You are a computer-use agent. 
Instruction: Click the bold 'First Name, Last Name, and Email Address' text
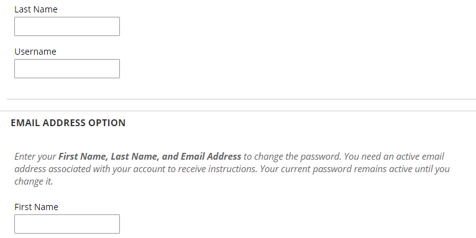click(x=150, y=157)
